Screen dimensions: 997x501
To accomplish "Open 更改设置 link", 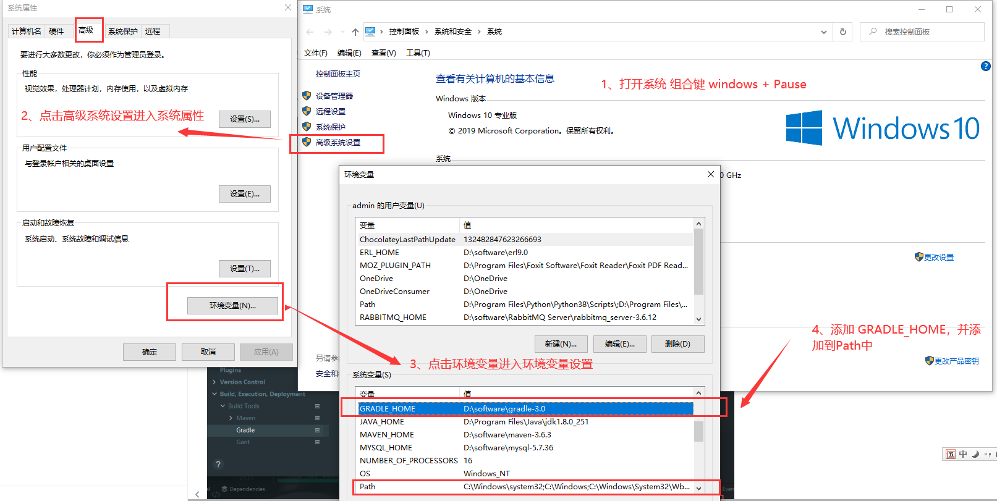I will [x=939, y=258].
